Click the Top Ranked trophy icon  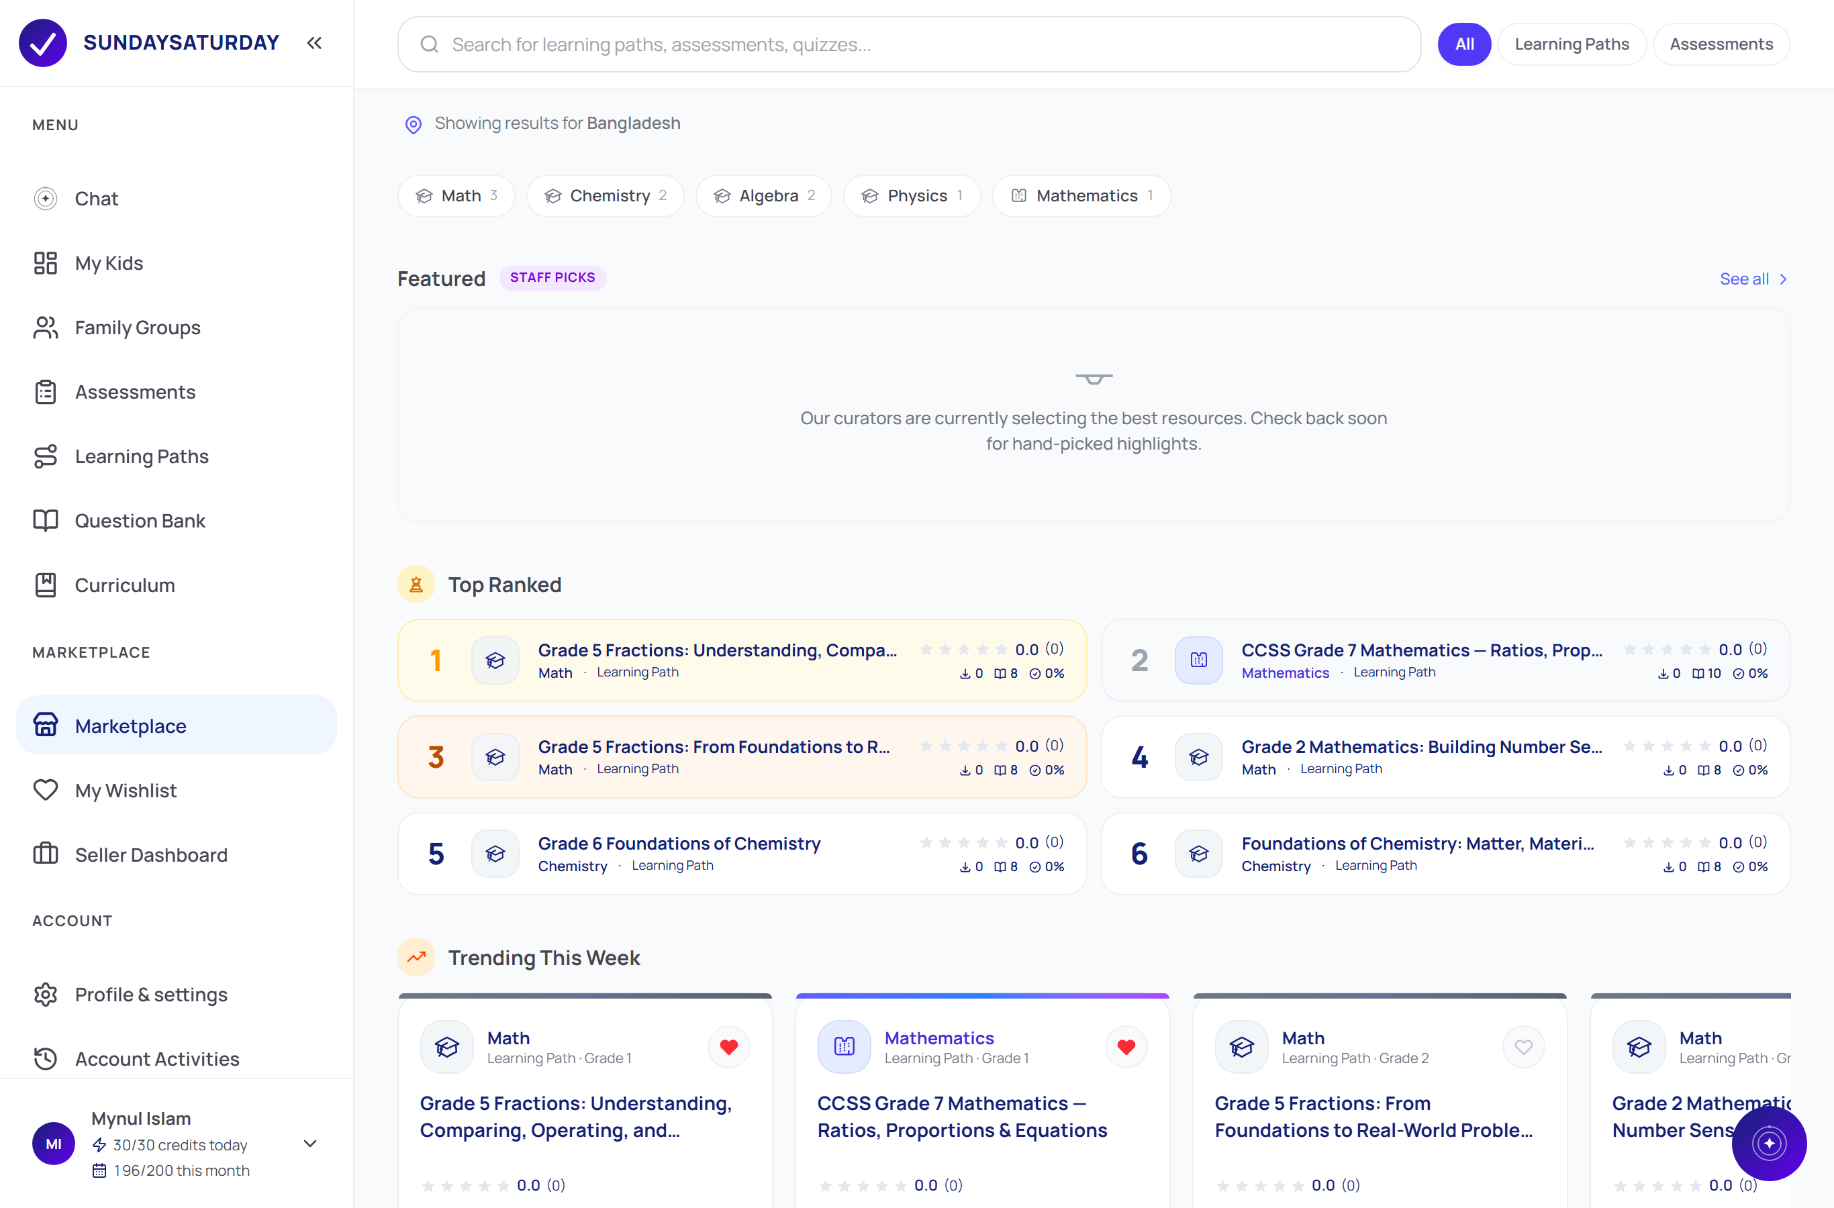416,585
